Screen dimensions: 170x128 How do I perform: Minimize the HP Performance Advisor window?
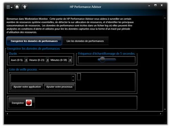(x=149, y=6)
